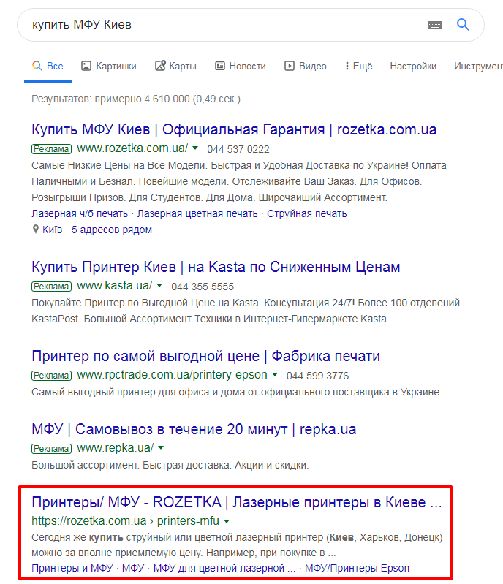Click the Київ location link

tap(52, 230)
